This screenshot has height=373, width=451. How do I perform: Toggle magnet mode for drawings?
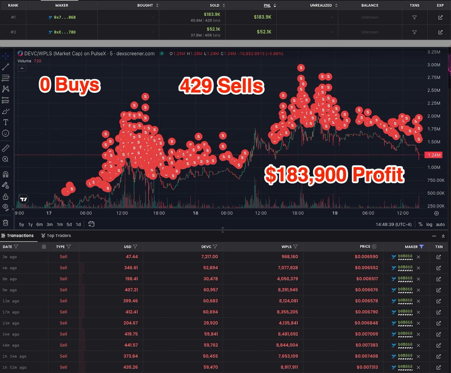(x=6, y=174)
